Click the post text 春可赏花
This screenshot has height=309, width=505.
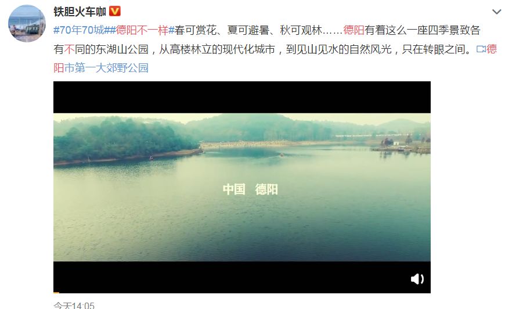196,30
